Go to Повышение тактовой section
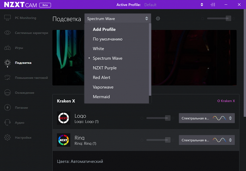 tap(31, 78)
